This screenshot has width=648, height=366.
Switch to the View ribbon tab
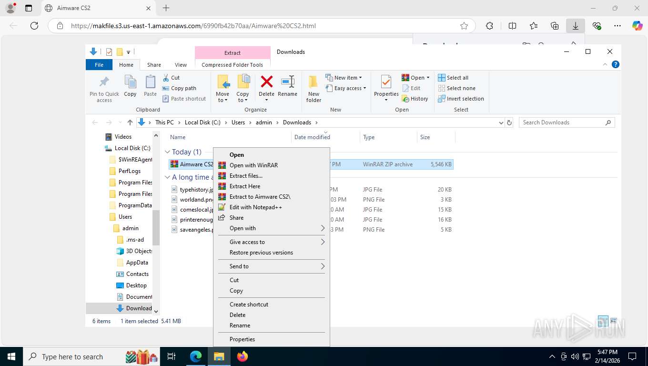pos(181,65)
